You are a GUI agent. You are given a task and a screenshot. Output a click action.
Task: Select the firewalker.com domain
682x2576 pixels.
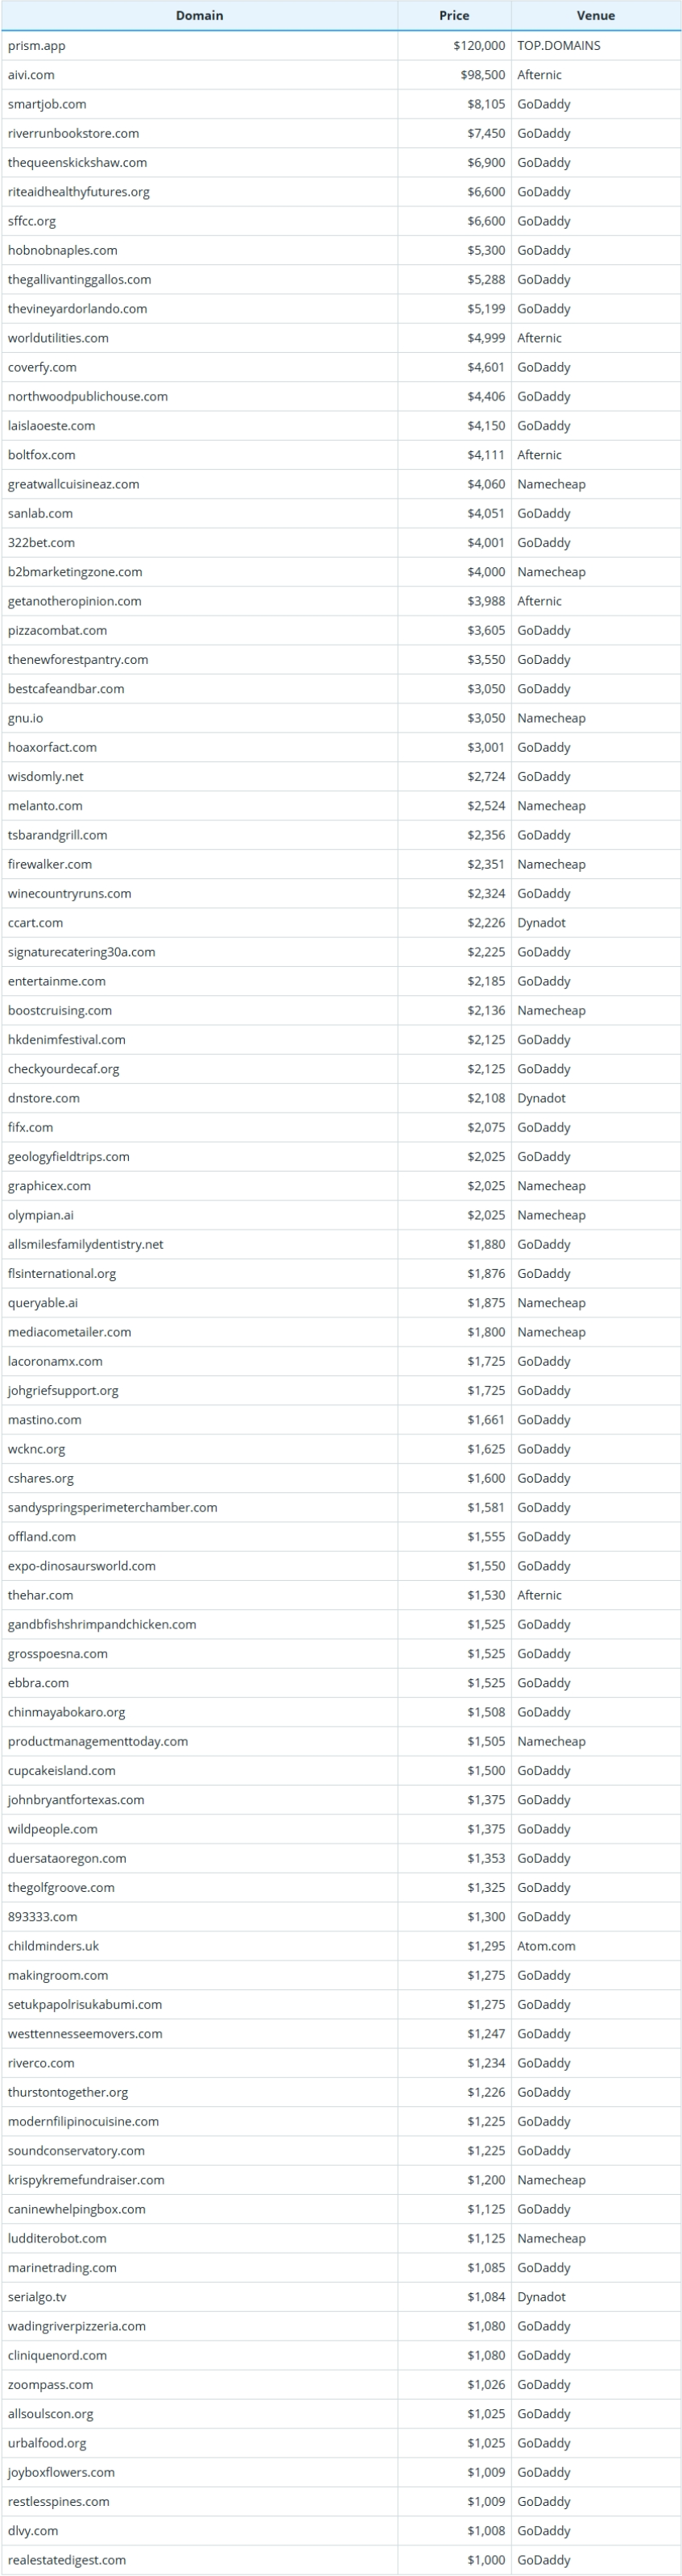coord(50,864)
